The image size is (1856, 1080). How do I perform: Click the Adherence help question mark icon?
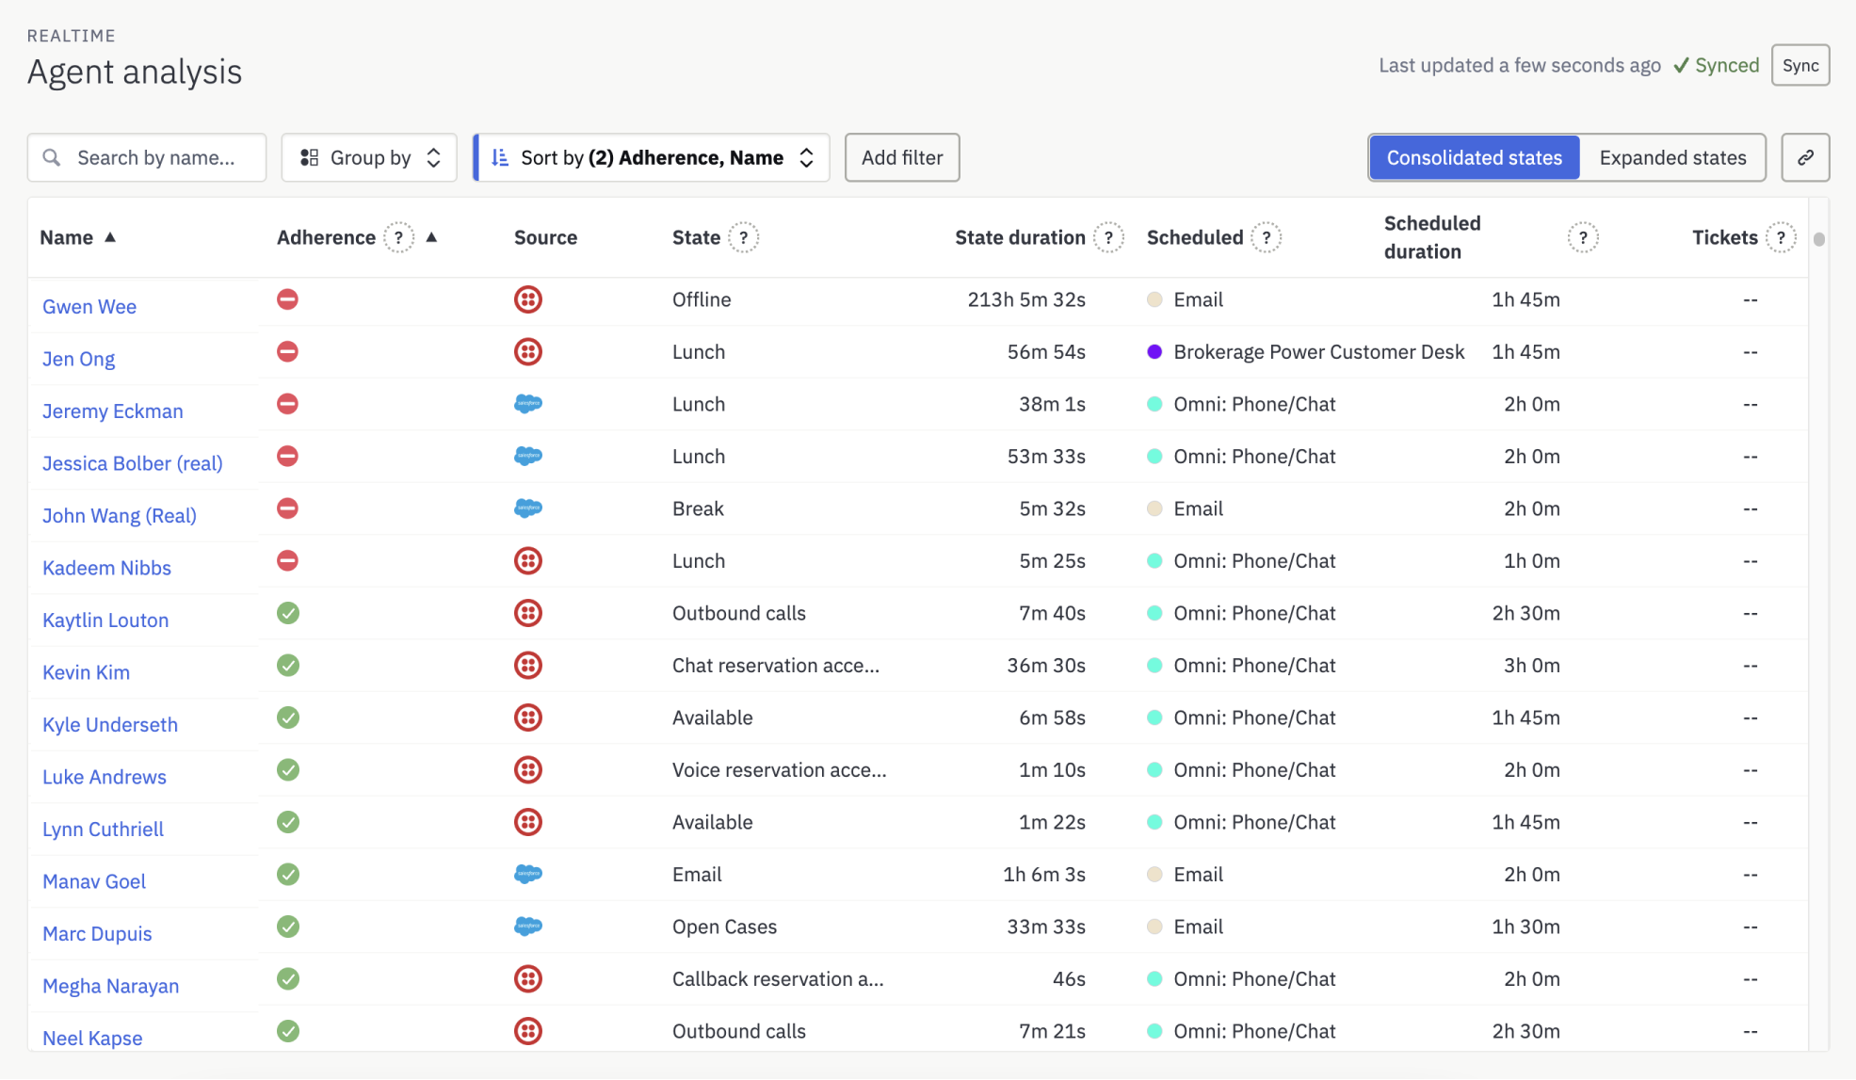click(399, 237)
